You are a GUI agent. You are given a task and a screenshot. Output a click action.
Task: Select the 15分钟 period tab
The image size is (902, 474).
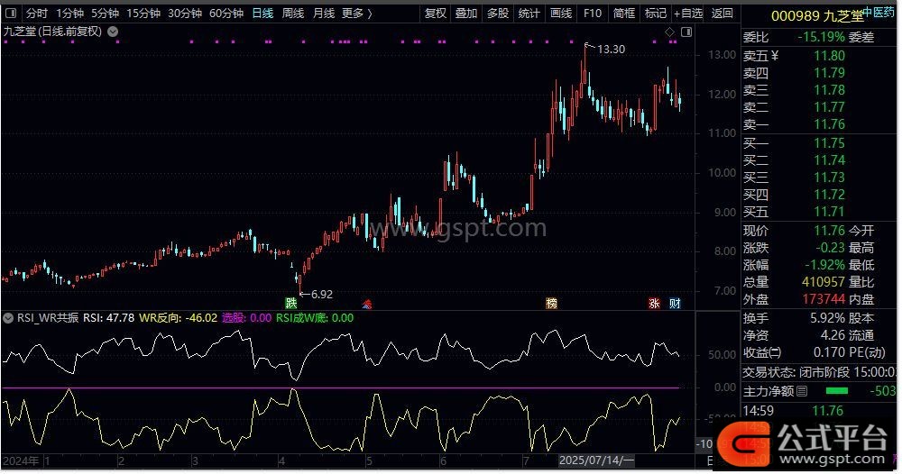143,13
